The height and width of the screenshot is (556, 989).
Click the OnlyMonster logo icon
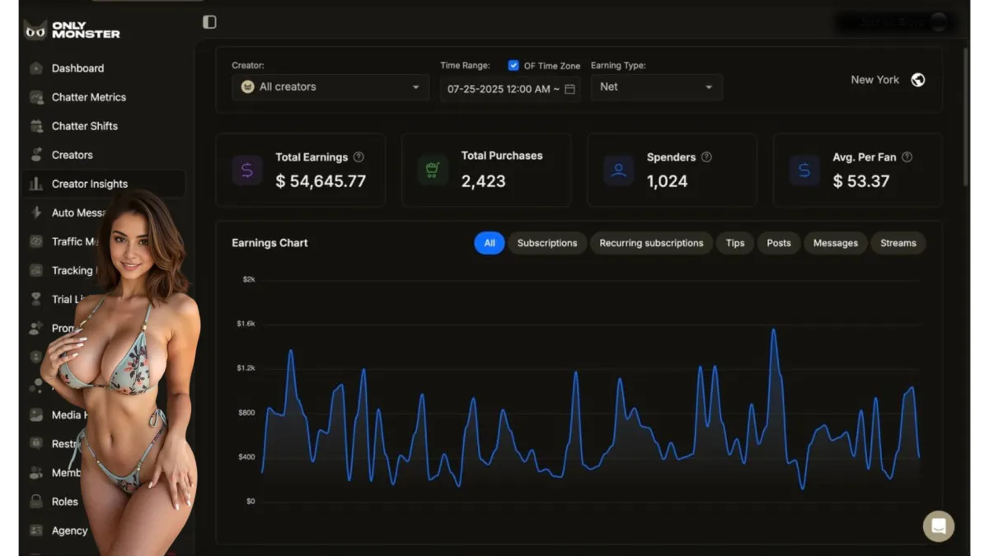(35, 30)
